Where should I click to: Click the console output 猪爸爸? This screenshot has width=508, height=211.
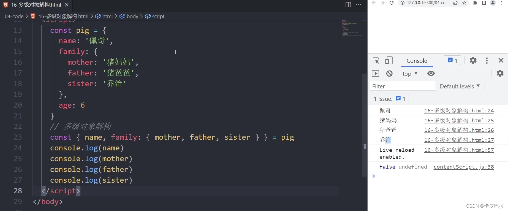point(388,130)
